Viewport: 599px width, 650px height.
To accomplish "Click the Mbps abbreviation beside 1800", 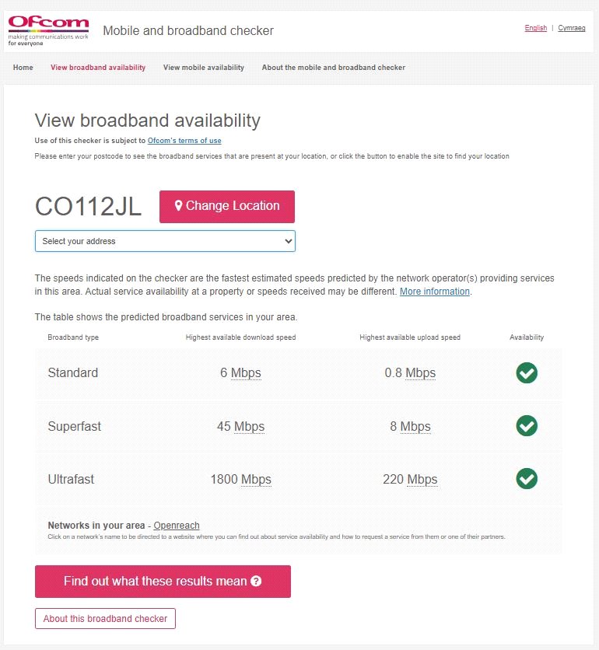I will coord(256,480).
